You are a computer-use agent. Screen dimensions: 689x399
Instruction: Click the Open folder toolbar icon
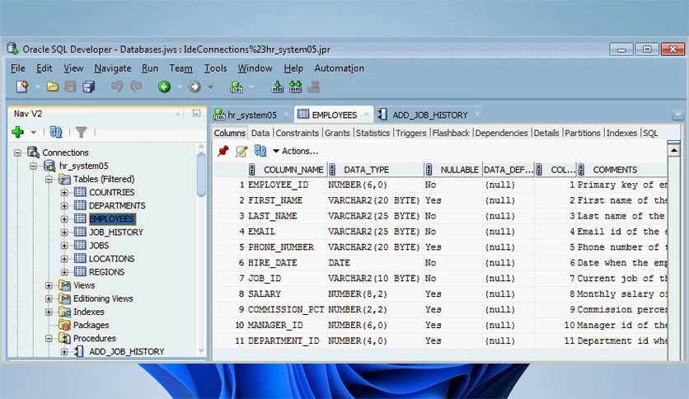pyautogui.click(x=53, y=87)
